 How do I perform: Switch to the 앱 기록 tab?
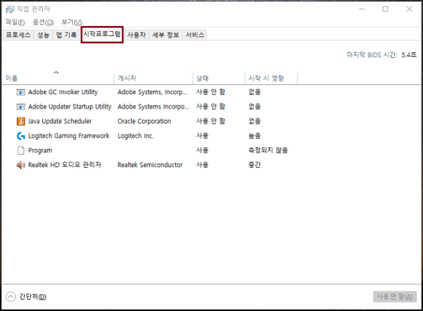[66, 35]
